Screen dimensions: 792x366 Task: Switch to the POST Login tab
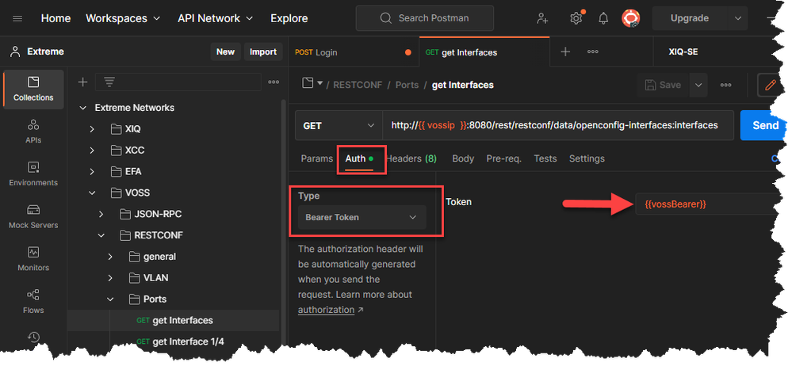click(x=354, y=52)
